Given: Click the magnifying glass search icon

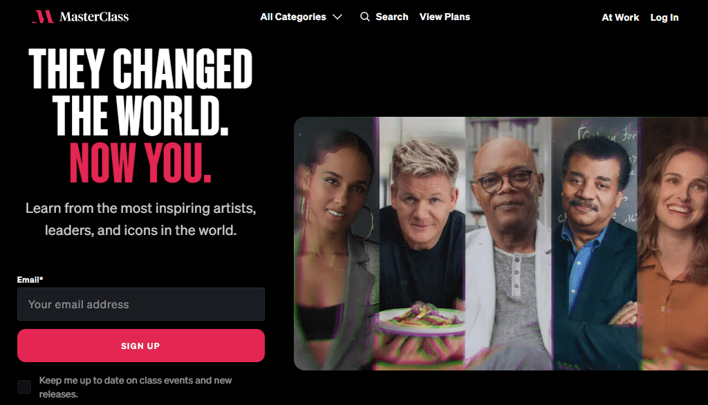Looking at the screenshot, I should [x=365, y=17].
